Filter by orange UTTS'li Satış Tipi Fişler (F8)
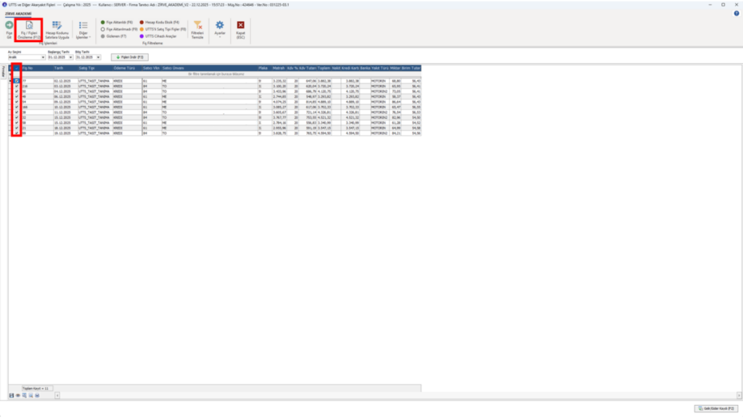 point(163,29)
